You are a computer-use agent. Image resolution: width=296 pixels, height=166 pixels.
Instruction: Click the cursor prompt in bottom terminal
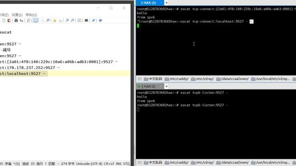(x=138, y=109)
